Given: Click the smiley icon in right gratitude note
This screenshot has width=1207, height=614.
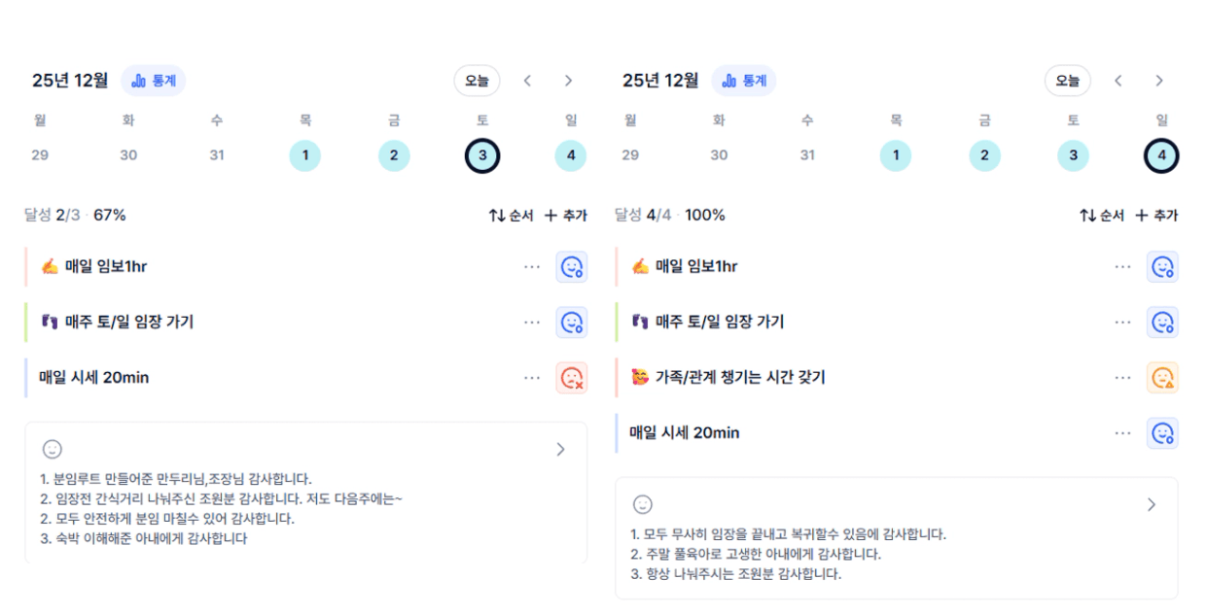Looking at the screenshot, I should click(643, 504).
